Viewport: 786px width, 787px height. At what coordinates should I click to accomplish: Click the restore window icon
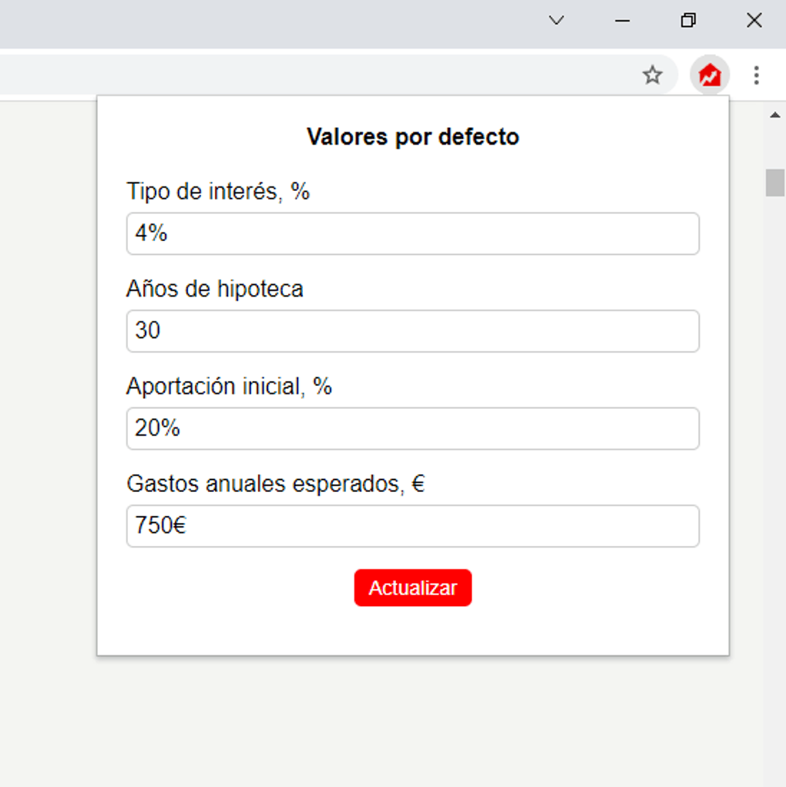coord(687,20)
